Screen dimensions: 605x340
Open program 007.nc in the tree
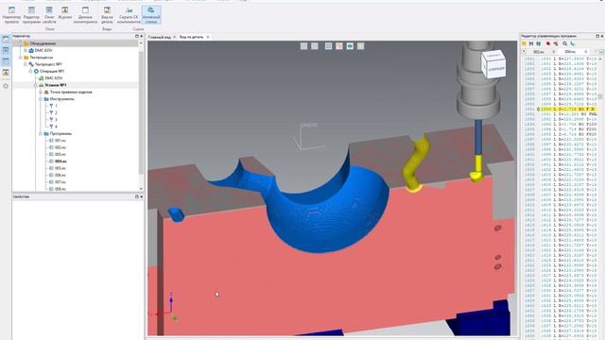pos(58,182)
